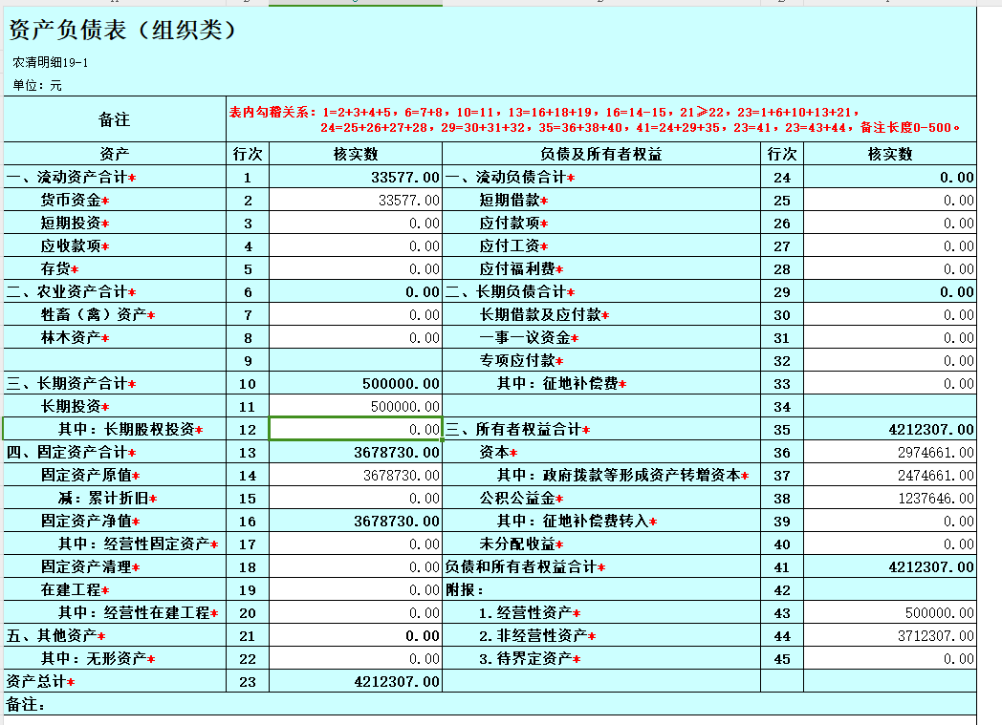1002x725 pixels.
Task: Click the '三、所有者权益合计' cell
Action: click(601, 430)
